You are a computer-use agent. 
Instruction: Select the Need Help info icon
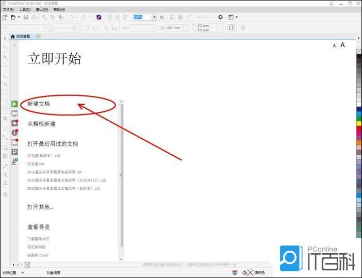pos(14,133)
